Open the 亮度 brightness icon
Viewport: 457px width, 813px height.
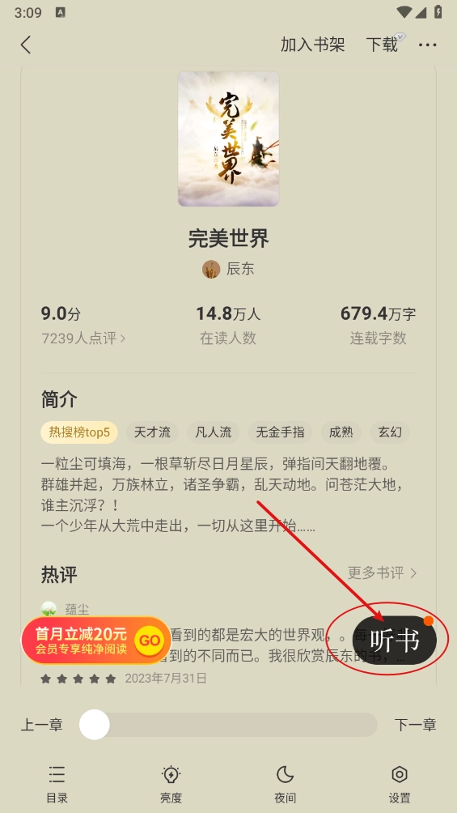171,775
